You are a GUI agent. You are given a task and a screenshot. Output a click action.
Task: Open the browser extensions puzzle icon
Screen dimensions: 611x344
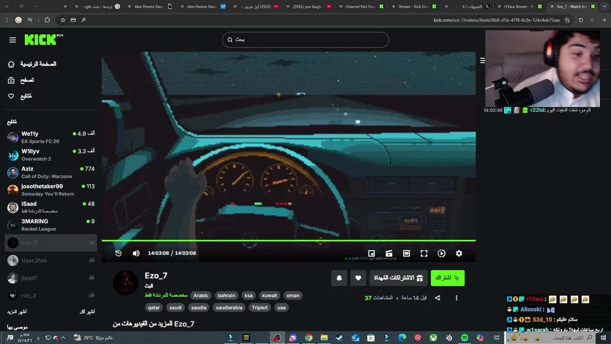47,20
